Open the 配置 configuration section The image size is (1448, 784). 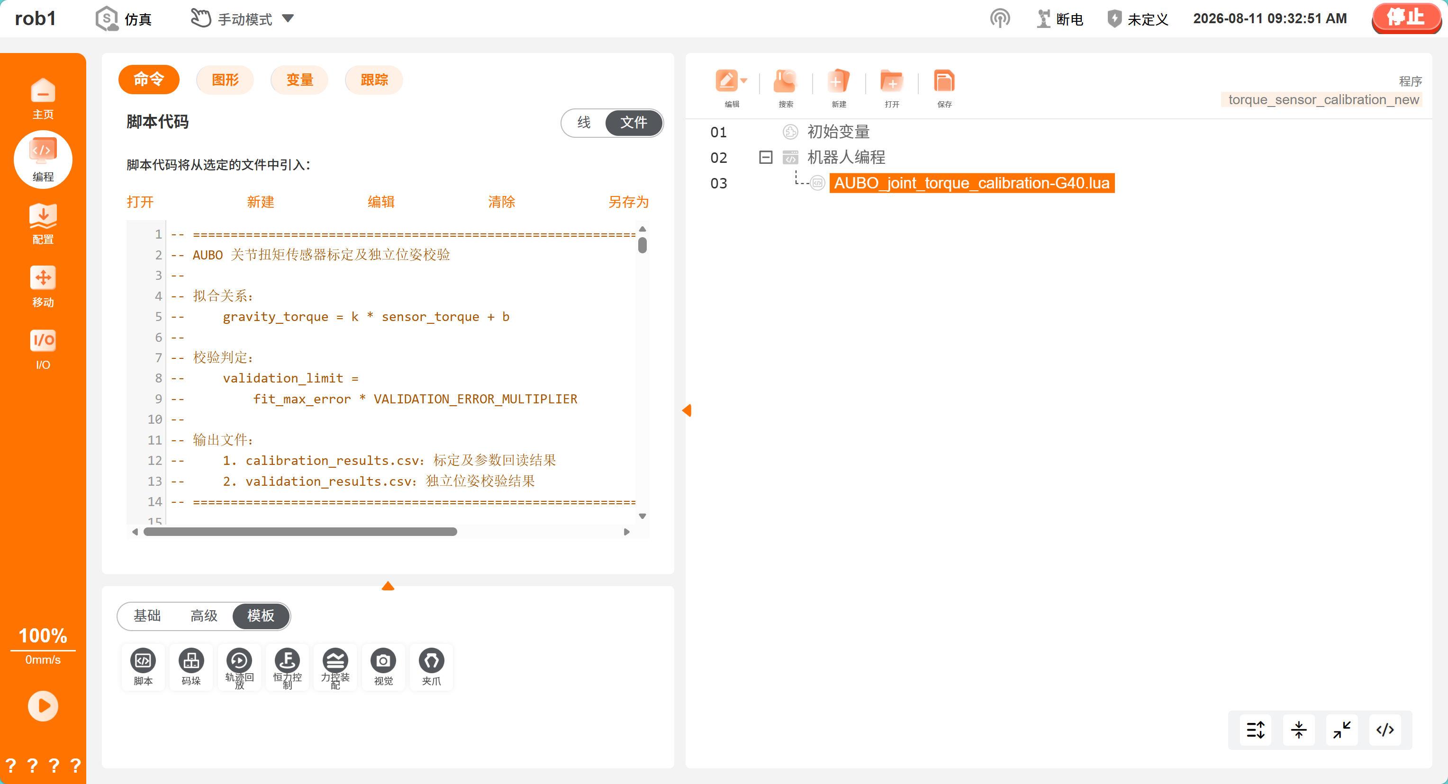point(43,223)
